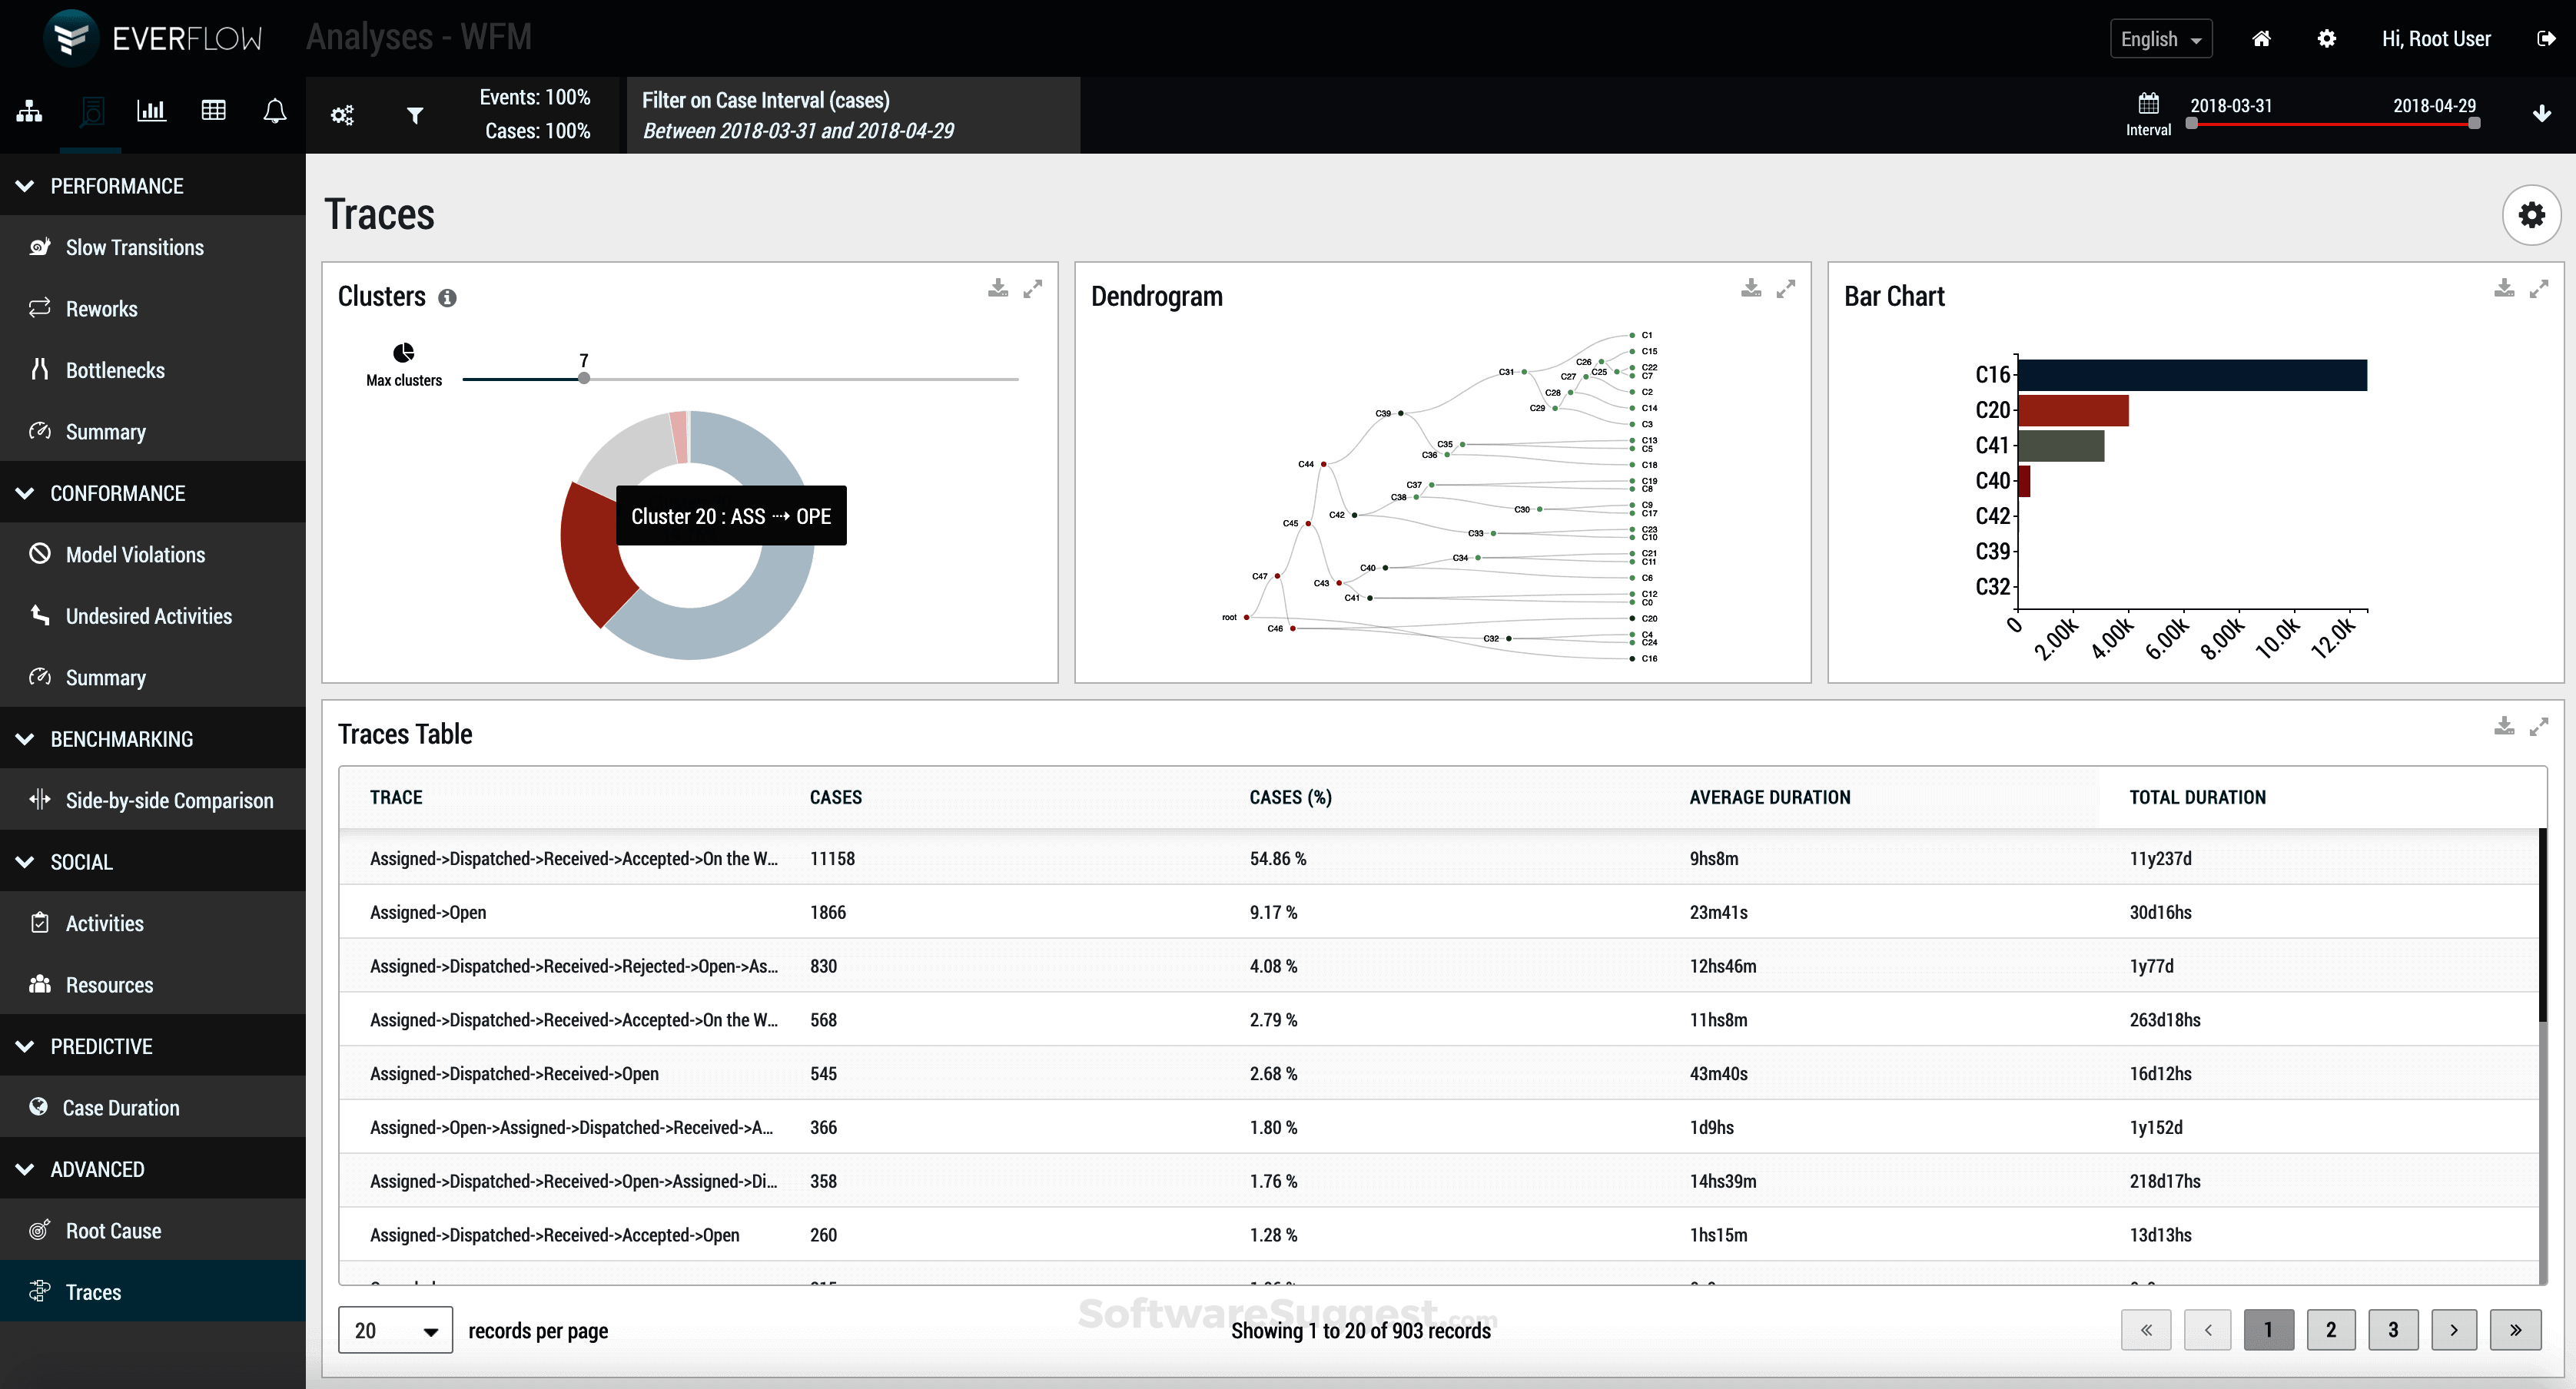Collapse the SOCIAL section

23,861
